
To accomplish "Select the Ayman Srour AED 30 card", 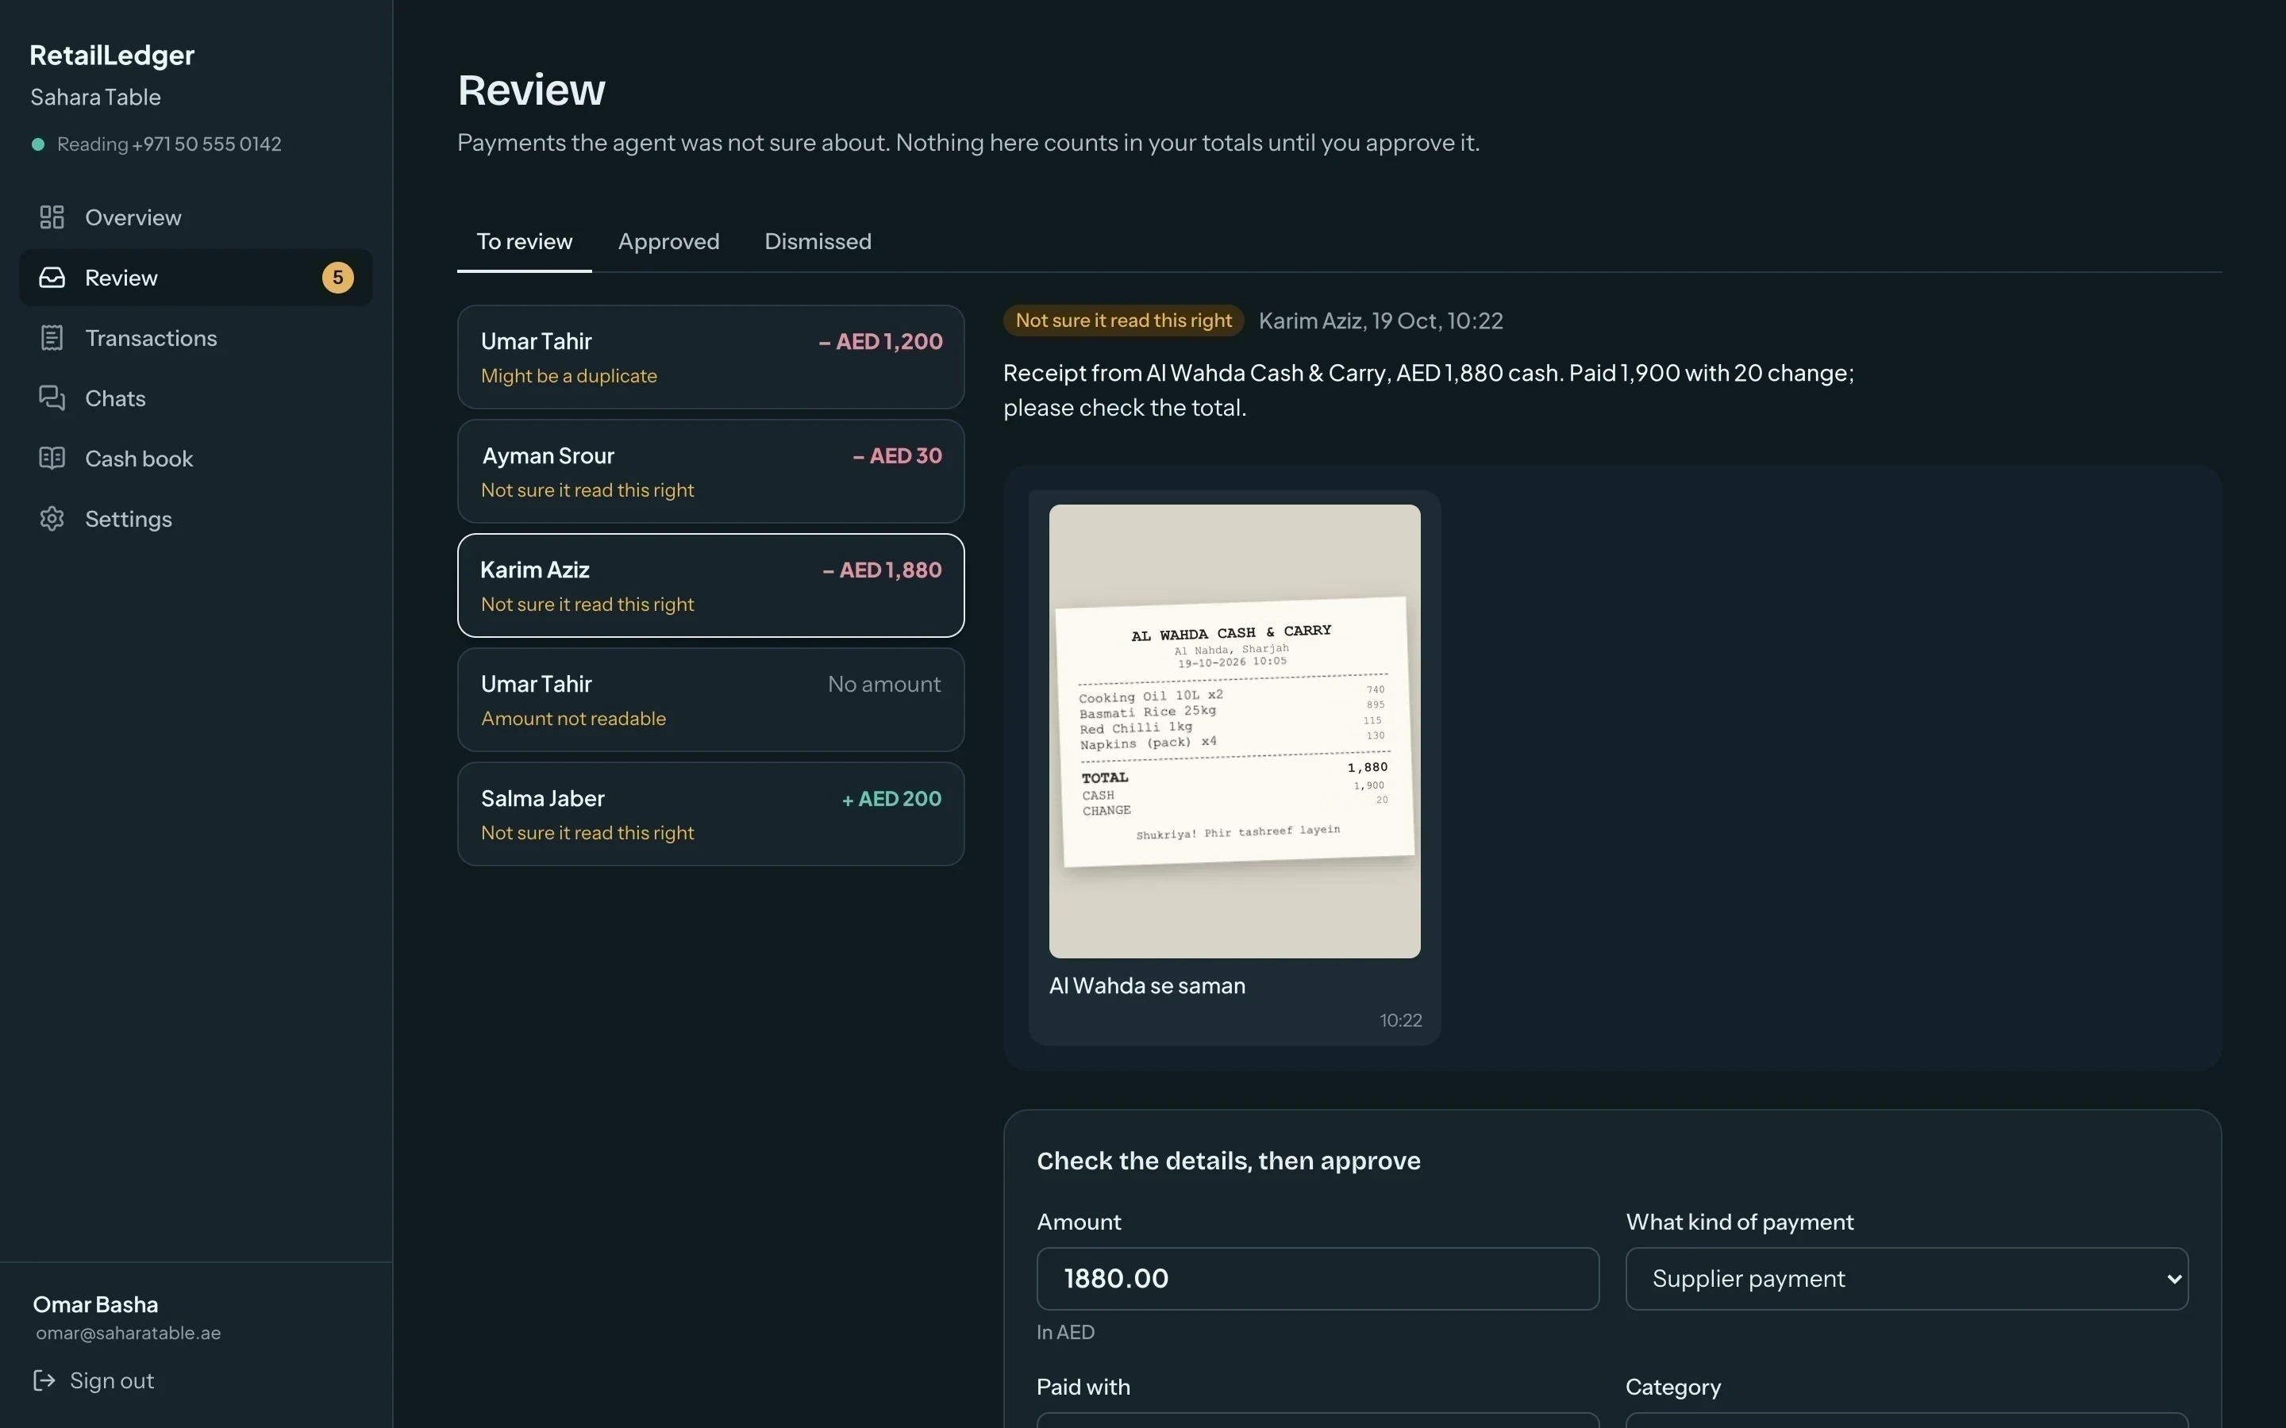I will (x=710, y=471).
